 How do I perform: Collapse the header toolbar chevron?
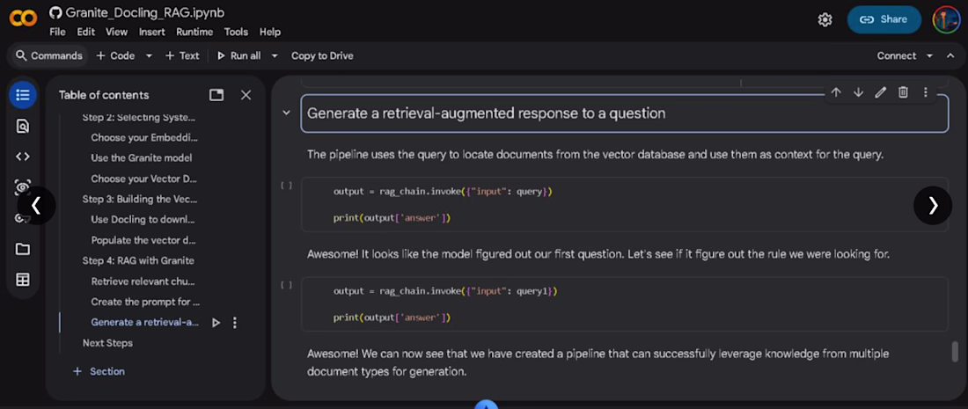pos(950,55)
